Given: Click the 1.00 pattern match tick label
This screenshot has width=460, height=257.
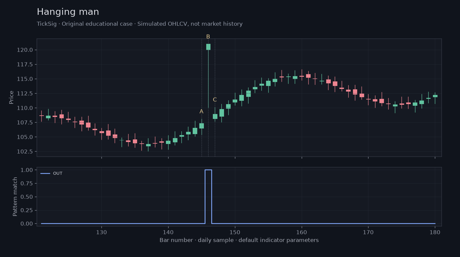Looking at the screenshot, I should 26,170.
